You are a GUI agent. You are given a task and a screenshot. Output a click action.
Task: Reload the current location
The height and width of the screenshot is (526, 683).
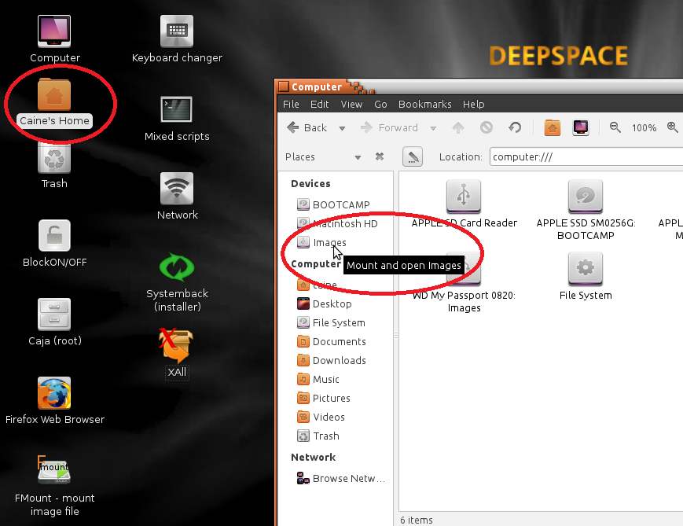[515, 127]
